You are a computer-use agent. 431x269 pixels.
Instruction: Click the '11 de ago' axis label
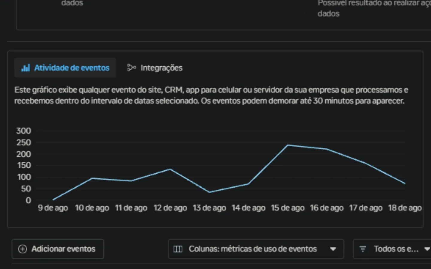click(x=131, y=208)
